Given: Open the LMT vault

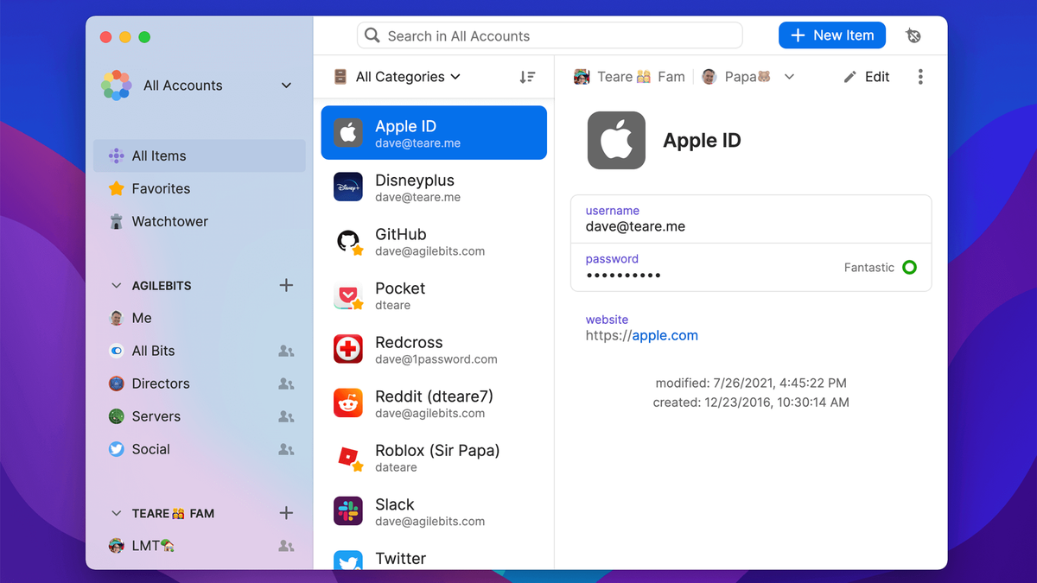Looking at the screenshot, I should (x=199, y=546).
